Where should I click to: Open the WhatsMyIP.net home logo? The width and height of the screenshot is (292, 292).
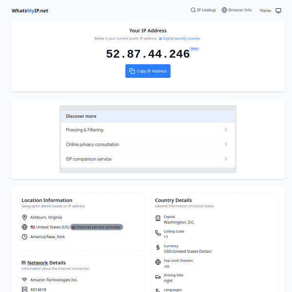click(30, 11)
